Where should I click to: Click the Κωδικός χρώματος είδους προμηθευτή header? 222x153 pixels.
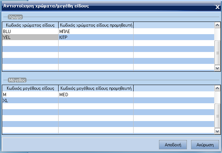(96, 25)
